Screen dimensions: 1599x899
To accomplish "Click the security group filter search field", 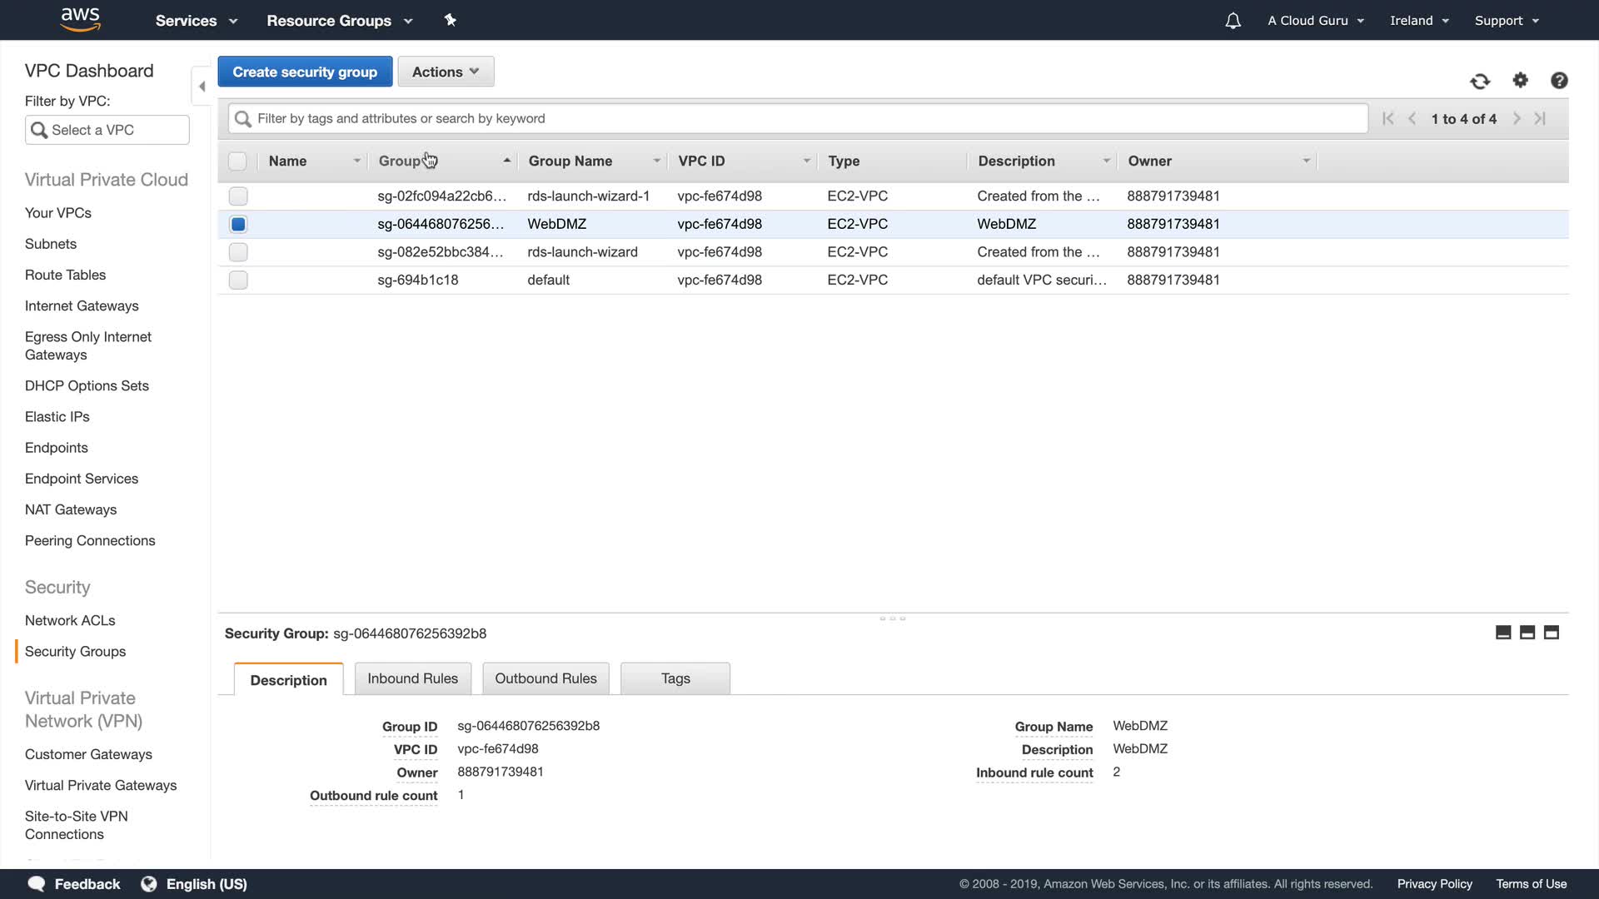I will 798,118.
